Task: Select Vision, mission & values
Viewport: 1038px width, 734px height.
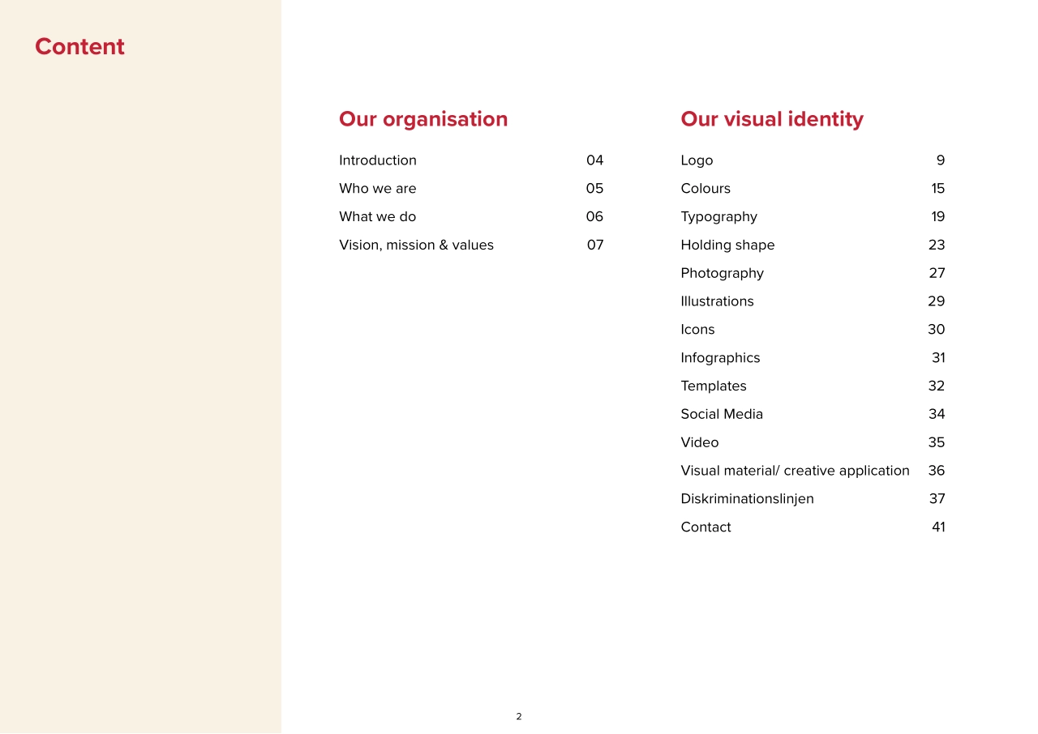Action: [x=416, y=245]
